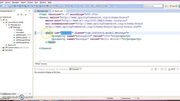Toggle Link with Editor in Package Explorer
The image size is (180, 101).
(x=21, y=14)
